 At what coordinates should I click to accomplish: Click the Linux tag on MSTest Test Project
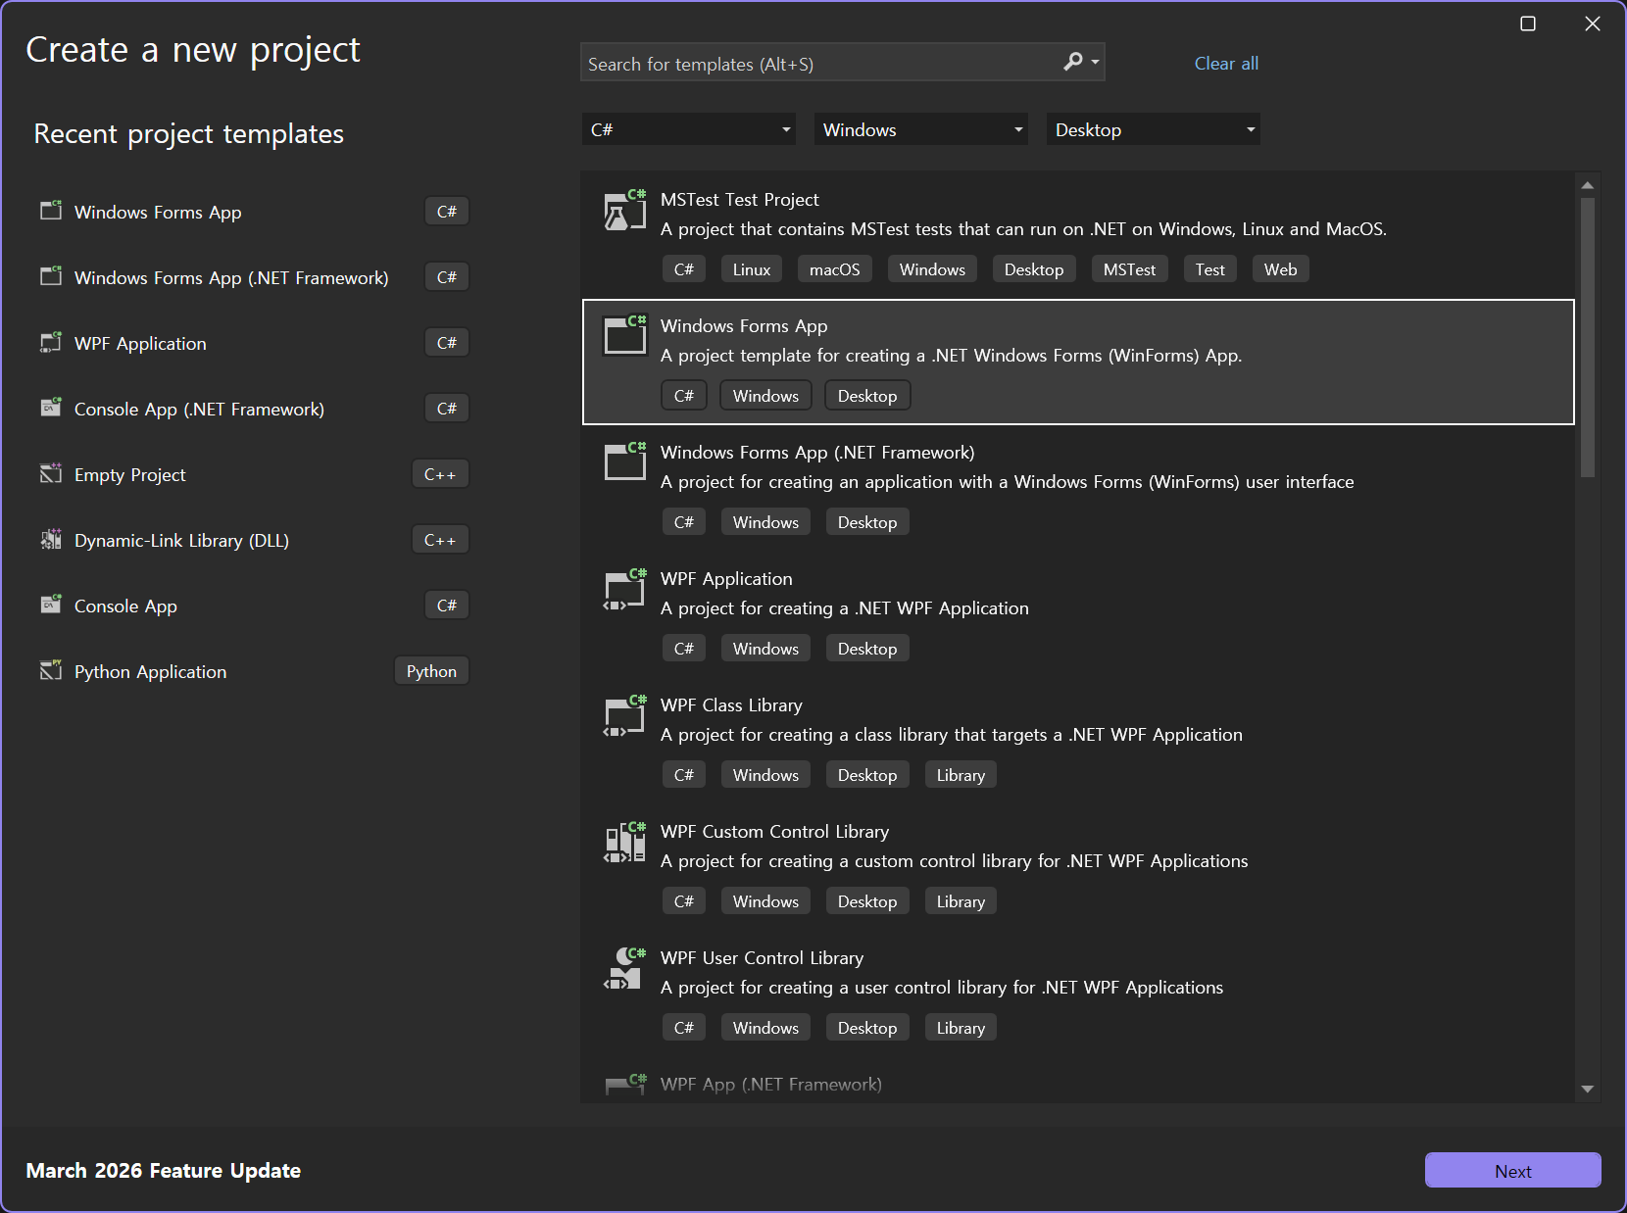(x=752, y=269)
